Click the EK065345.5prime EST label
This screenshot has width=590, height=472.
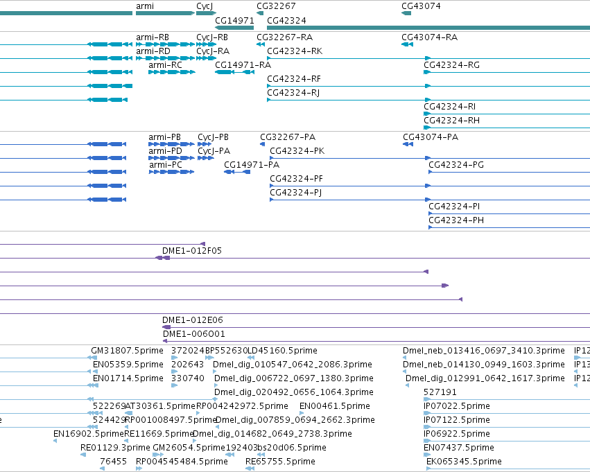(464, 462)
